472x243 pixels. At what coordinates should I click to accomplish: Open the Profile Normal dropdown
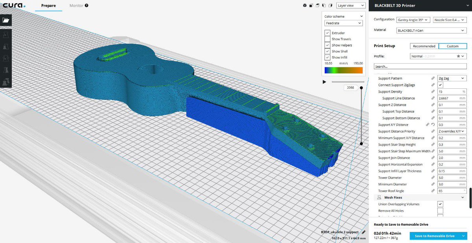coord(438,56)
